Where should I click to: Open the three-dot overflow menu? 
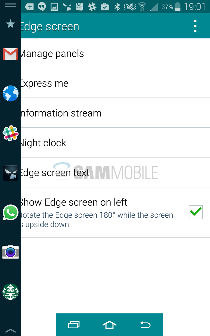click(195, 26)
